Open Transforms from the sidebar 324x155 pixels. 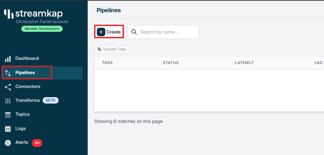pos(27,101)
